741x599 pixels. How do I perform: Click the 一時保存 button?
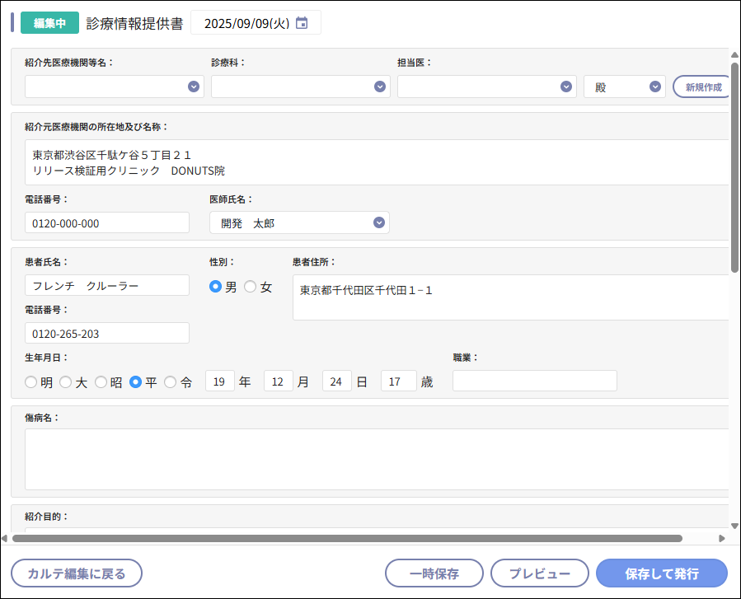pos(434,573)
